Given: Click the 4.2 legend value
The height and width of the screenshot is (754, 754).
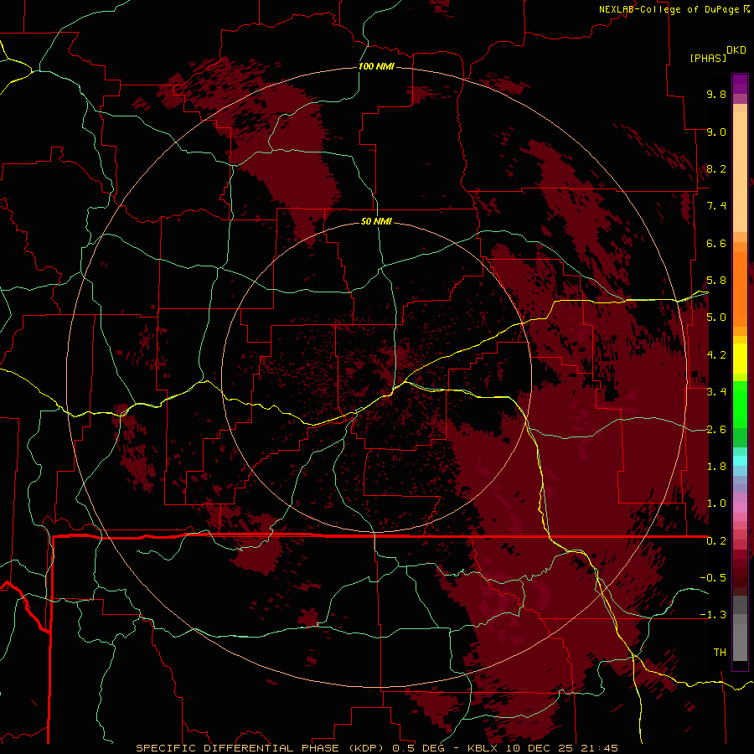Looking at the screenshot, I should 716,355.
